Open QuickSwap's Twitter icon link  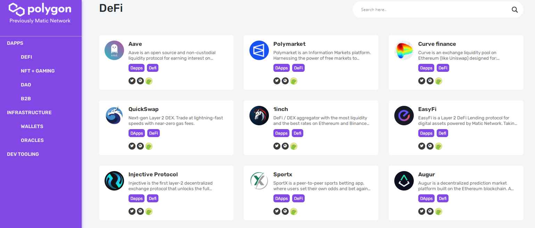pos(132,146)
